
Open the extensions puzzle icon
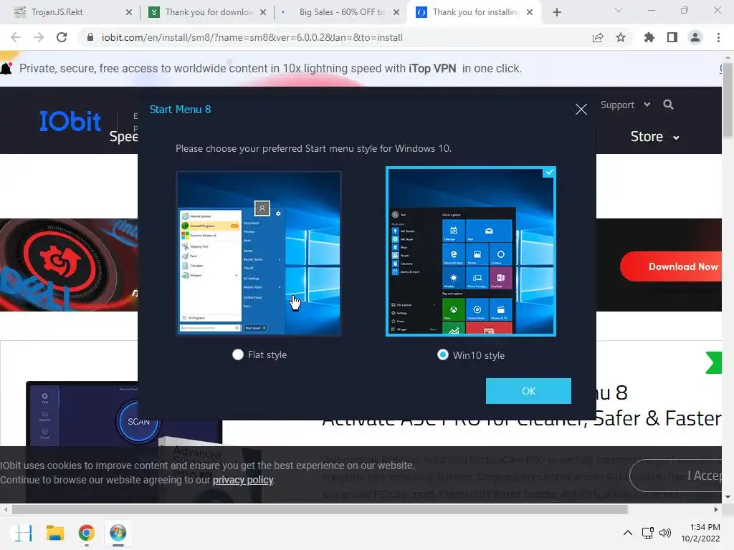(x=649, y=37)
